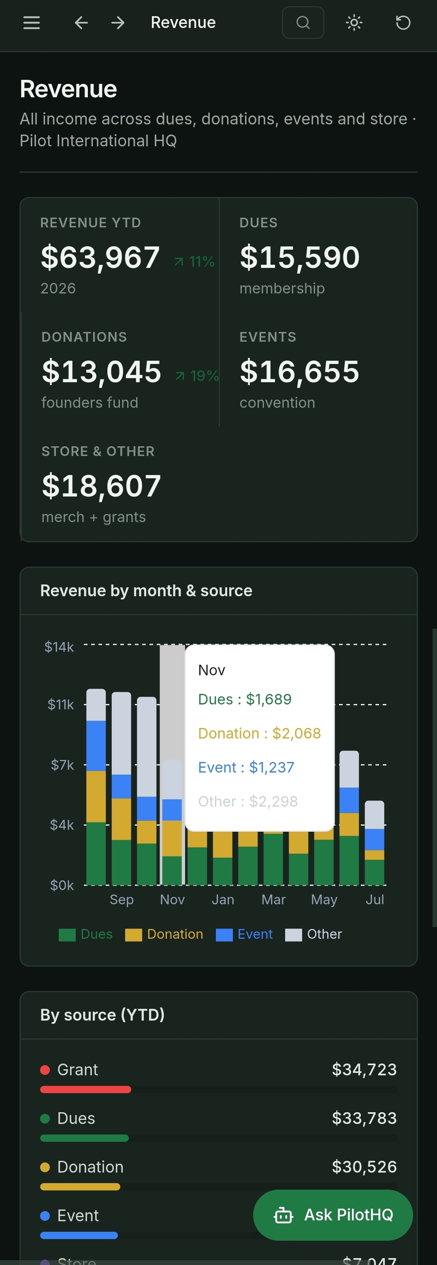
Task: Click the 11% upward trend indicator
Action: tap(195, 261)
